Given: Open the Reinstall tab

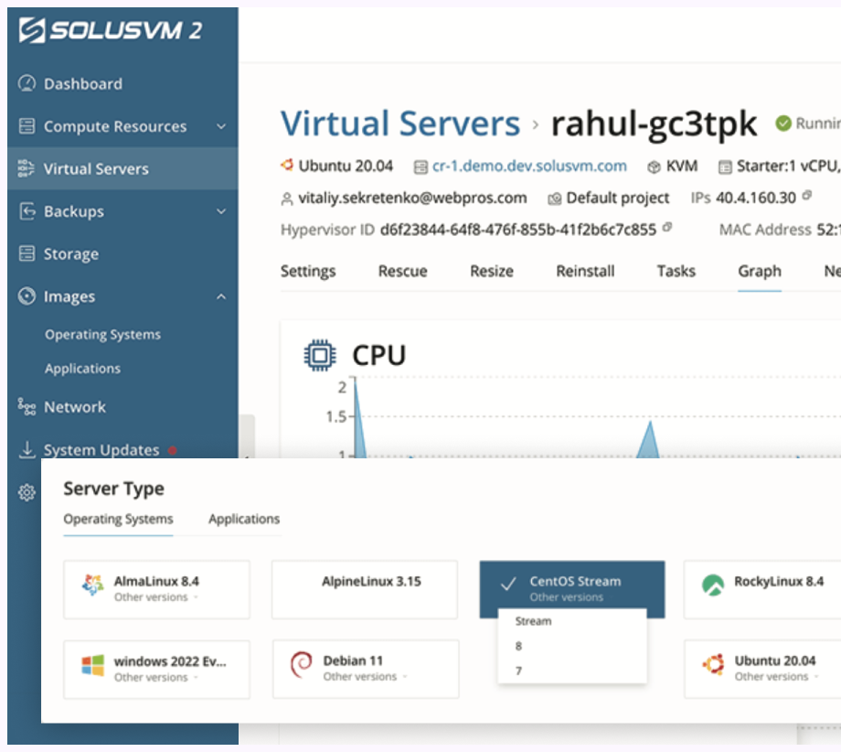Looking at the screenshot, I should tap(585, 271).
